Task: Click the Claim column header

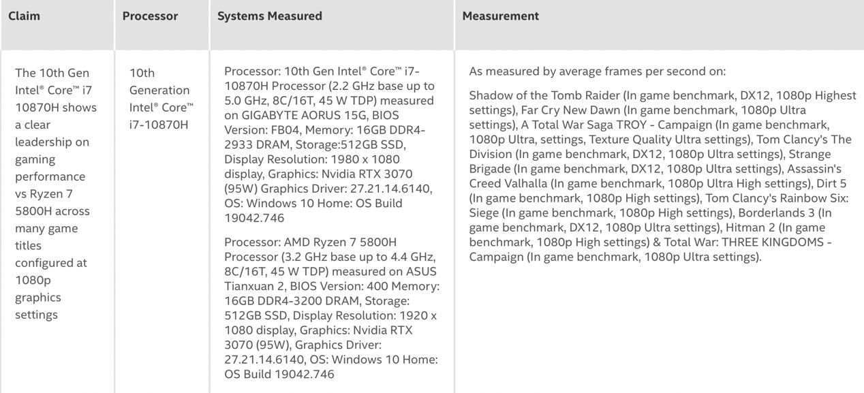Action: 26,16
